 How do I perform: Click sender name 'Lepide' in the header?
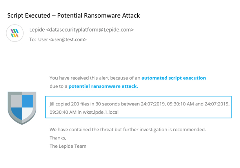pos(37,30)
